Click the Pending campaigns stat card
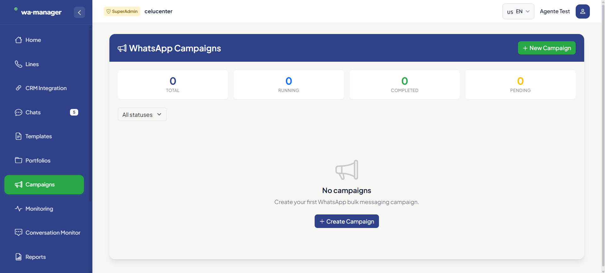Image resolution: width=605 pixels, height=273 pixels. click(x=521, y=85)
